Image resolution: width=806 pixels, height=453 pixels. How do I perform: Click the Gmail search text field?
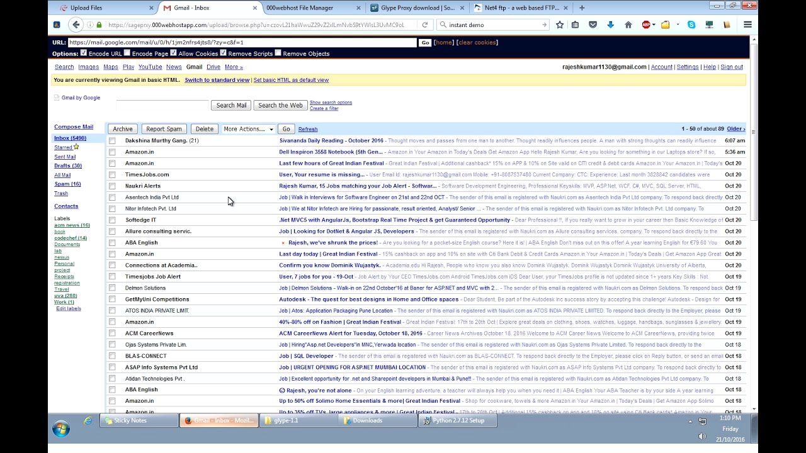pyautogui.click(x=162, y=105)
